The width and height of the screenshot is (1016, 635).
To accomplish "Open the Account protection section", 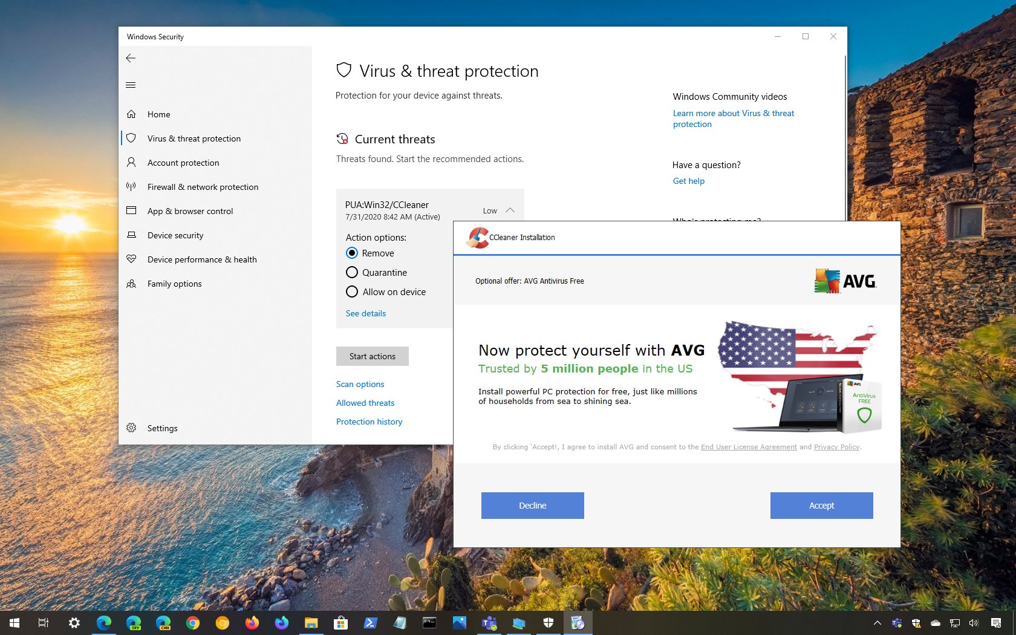I will [183, 162].
